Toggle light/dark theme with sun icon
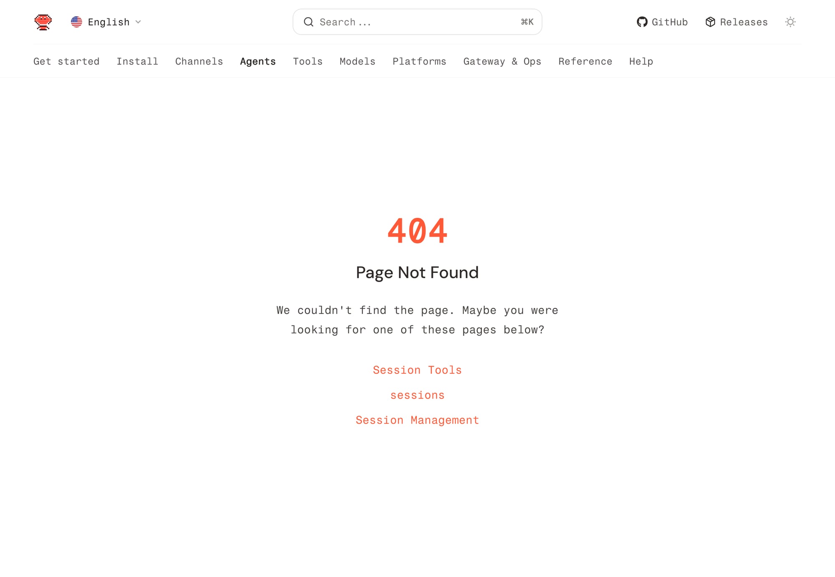The image size is (835, 577). click(x=790, y=22)
